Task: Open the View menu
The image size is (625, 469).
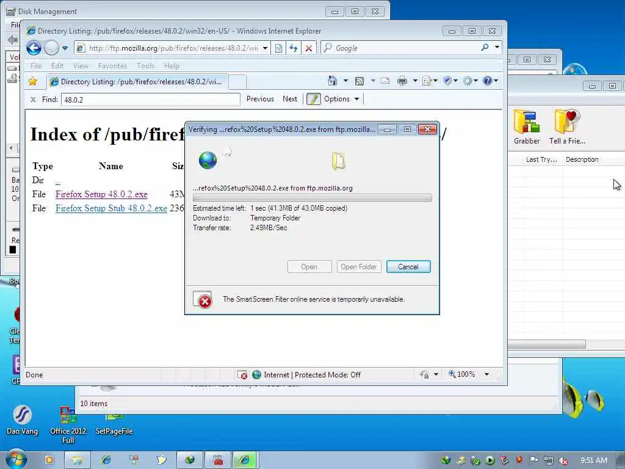Action: click(x=81, y=66)
